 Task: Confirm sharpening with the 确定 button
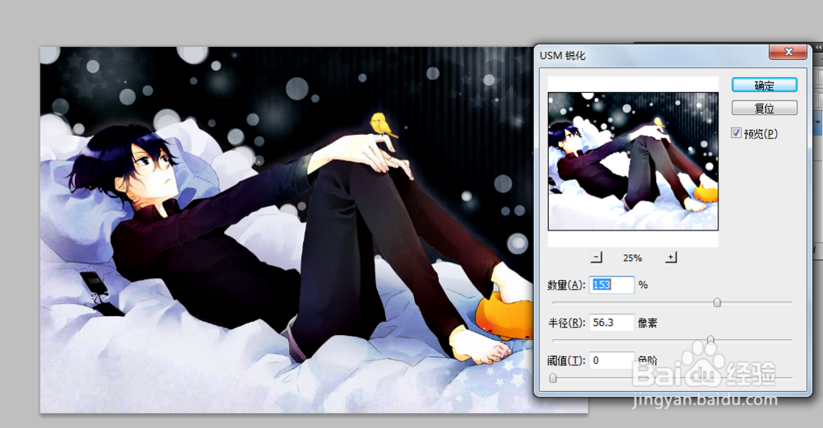click(765, 85)
